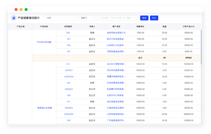The width and height of the screenshot is (211, 134).
Task: Click the table's vertical scrollbar thumb
Action: pyautogui.click(x=201, y=47)
